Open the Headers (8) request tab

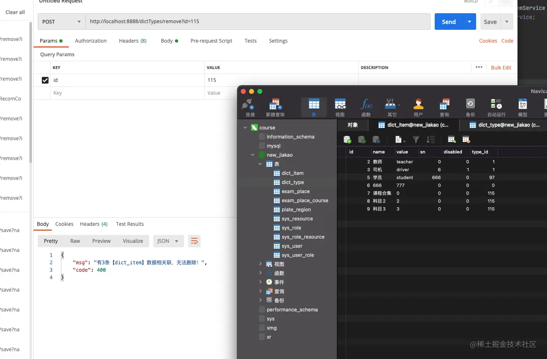(x=133, y=41)
